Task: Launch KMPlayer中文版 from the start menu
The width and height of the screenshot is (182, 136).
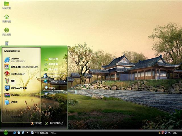Action: click(x=16, y=88)
